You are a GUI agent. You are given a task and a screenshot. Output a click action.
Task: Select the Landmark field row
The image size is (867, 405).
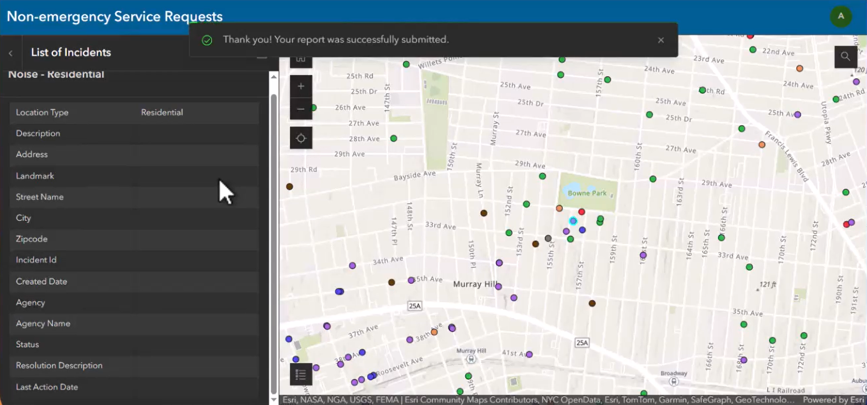coord(134,176)
